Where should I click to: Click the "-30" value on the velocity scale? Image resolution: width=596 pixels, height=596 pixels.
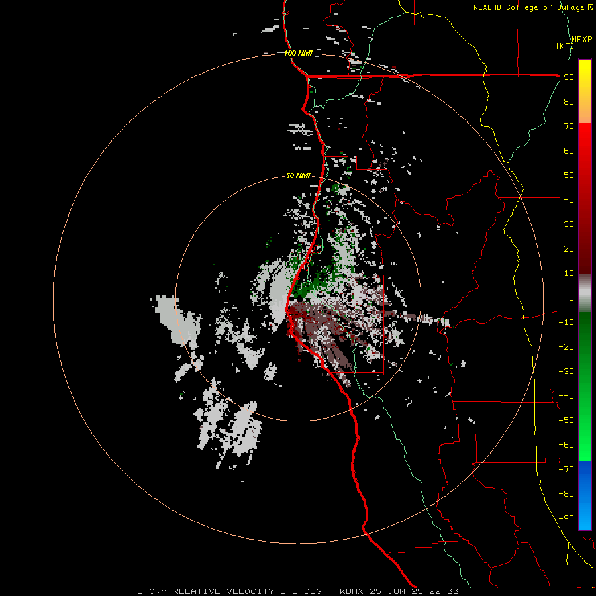click(566, 372)
